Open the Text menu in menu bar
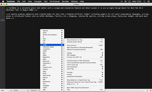Image resolution: width=152 pixels, height=92 pixels. coord(46,2)
